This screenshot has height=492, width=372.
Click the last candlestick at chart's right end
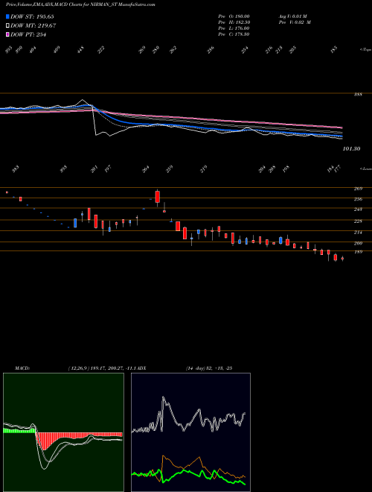[x=342, y=259]
